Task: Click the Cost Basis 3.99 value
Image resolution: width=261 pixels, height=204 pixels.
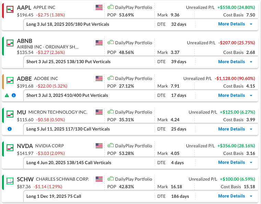Action: [x=250, y=120]
